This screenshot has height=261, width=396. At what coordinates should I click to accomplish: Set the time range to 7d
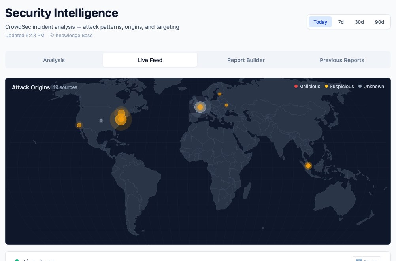(x=341, y=22)
